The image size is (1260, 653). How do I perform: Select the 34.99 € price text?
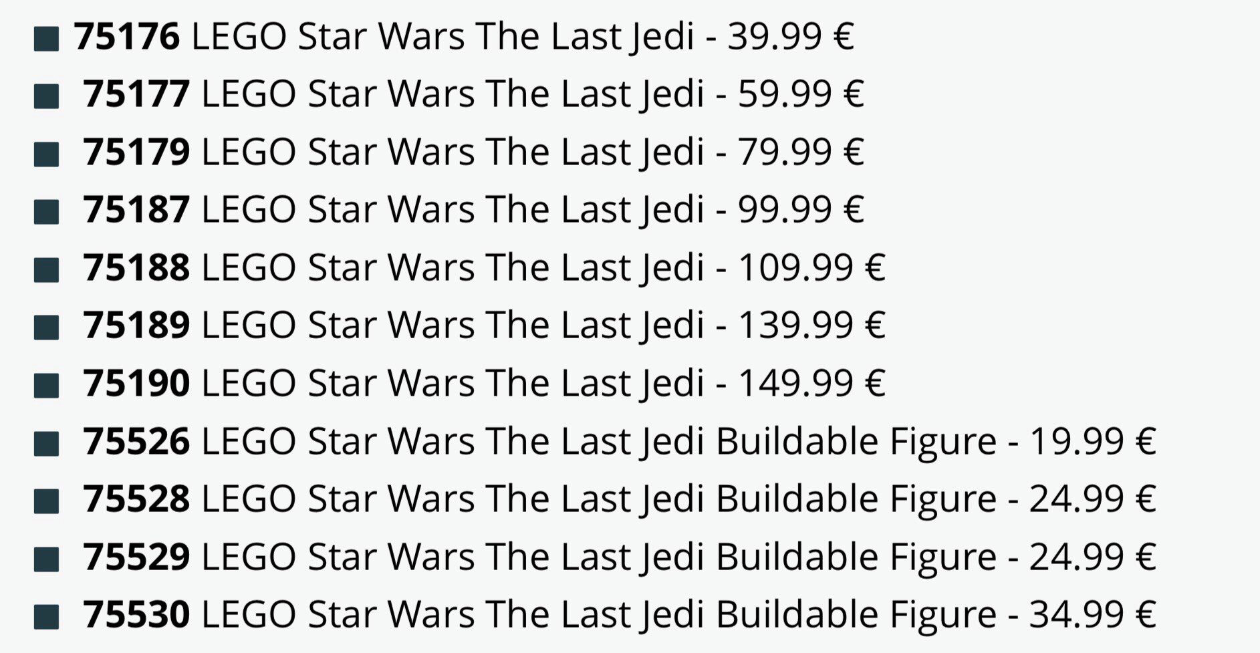tap(1092, 614)
